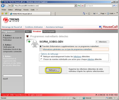Switch to the Sur... tab
The width and height of the screenshot is (119, 100).
[x=28, y=32]
